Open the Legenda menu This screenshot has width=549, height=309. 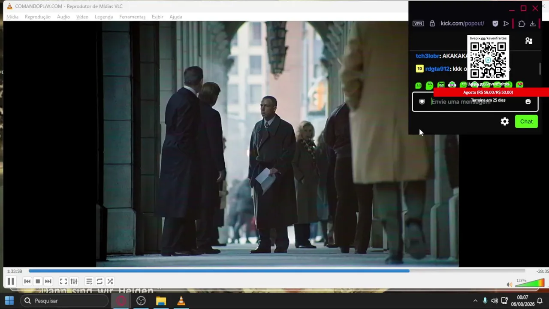click(104, 17)
